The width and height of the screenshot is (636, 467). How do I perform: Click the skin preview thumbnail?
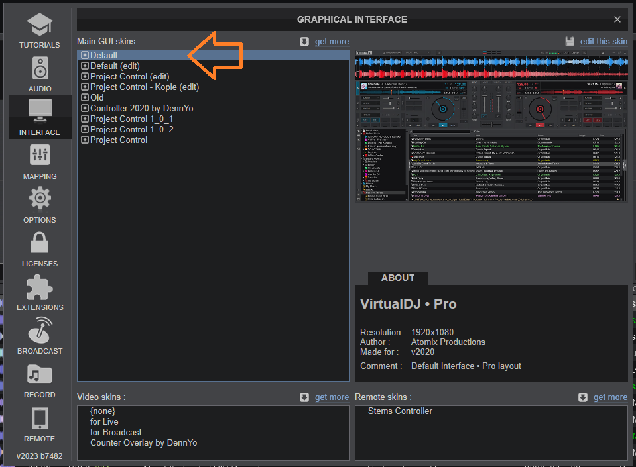click(491, 126)
